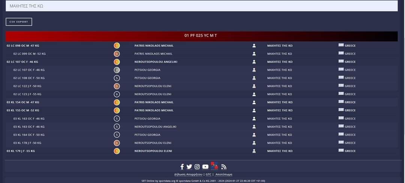This screenshot has width=405, height=183.
Task: Open the RSS feed icon
Action: (224, 167)
